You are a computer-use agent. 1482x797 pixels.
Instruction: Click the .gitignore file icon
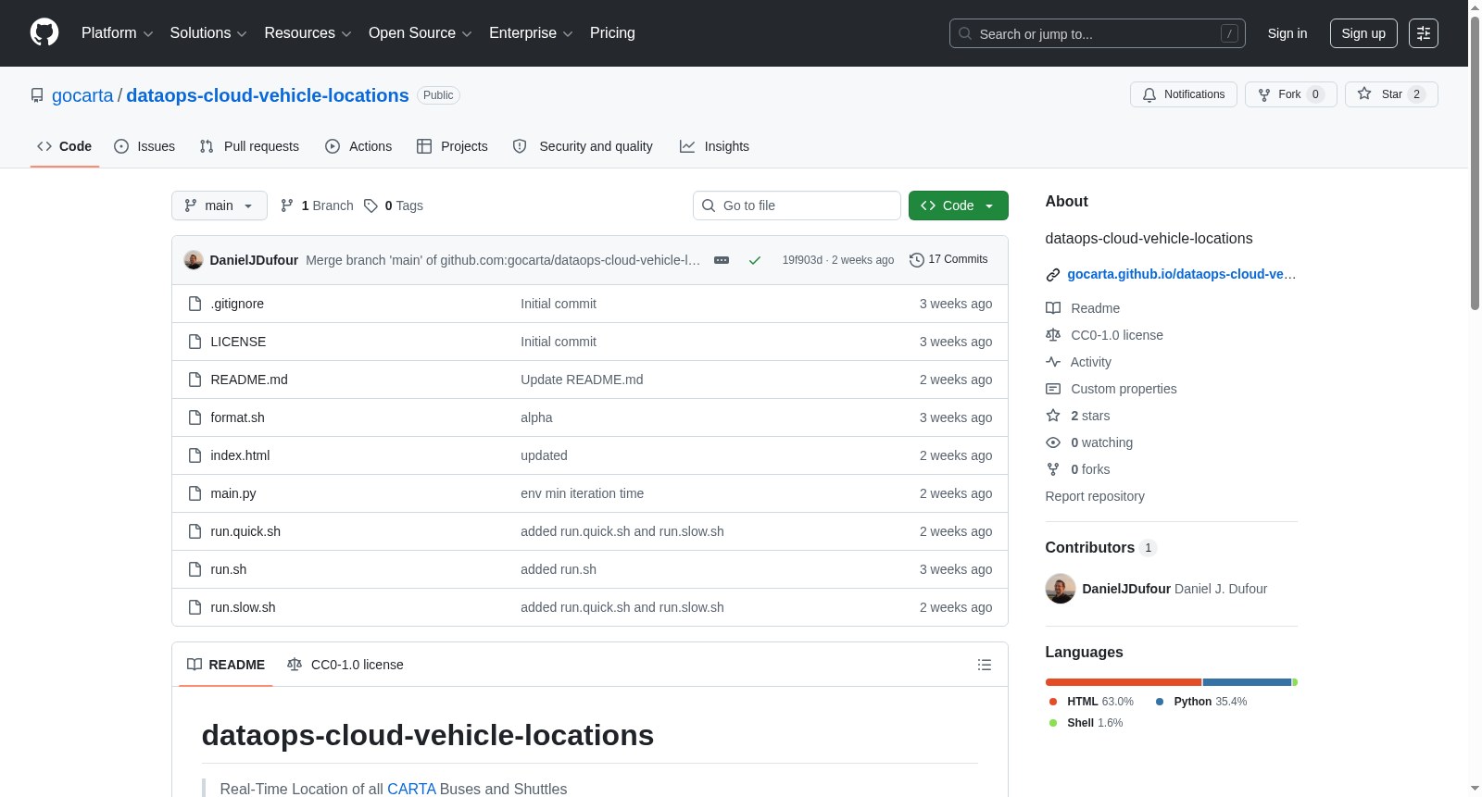(195, 304)
